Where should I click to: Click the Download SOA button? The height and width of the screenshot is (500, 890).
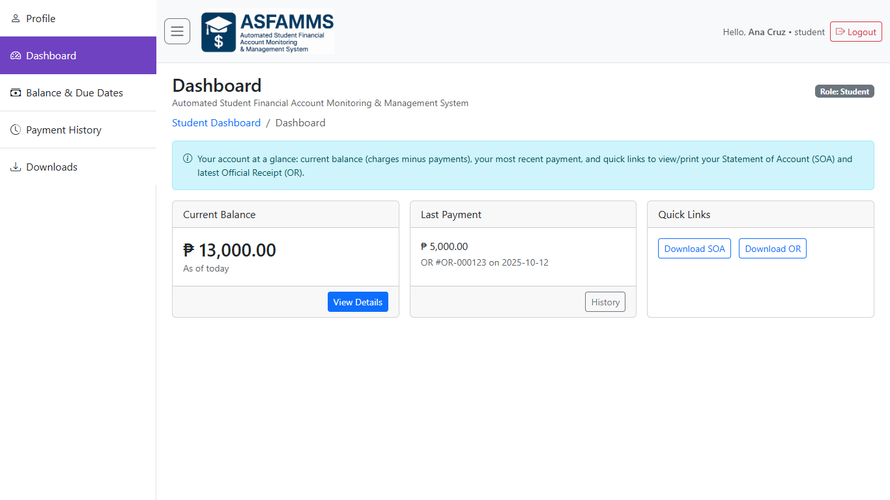[695, 249]
